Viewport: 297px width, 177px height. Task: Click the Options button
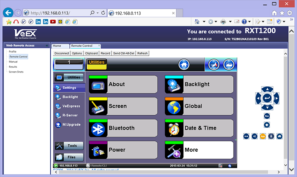[x=77, y=53]
